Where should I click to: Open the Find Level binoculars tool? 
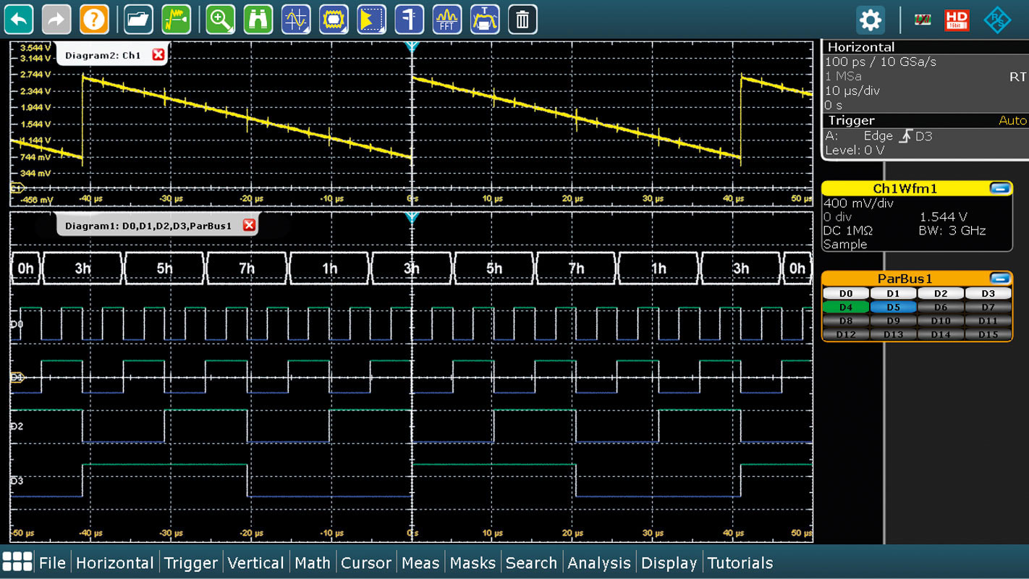(x=258, y=20)
